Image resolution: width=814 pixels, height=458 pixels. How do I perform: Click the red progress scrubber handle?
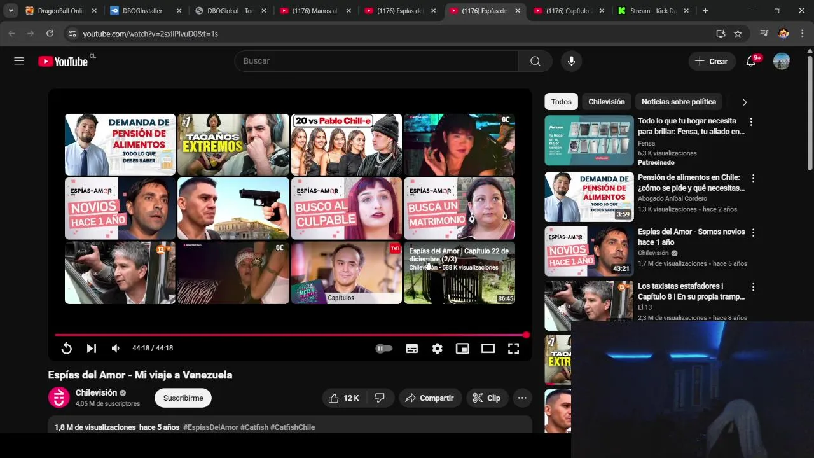(526, 335)
